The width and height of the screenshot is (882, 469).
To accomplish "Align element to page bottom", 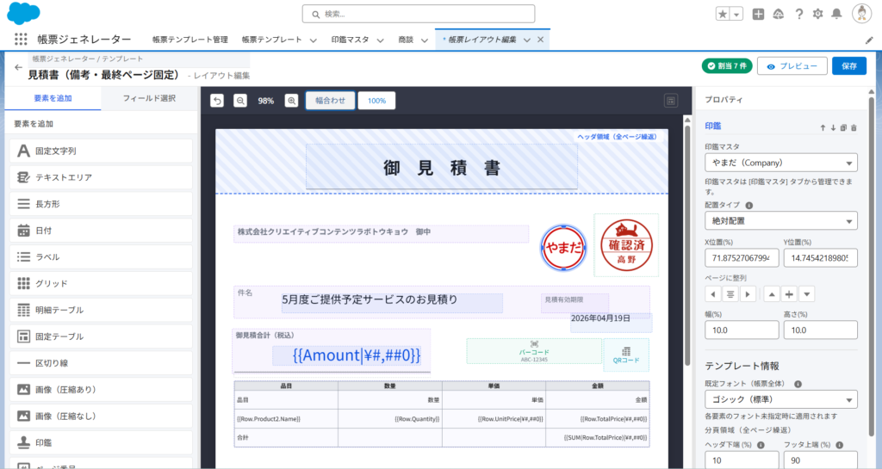I will [806, 294].
